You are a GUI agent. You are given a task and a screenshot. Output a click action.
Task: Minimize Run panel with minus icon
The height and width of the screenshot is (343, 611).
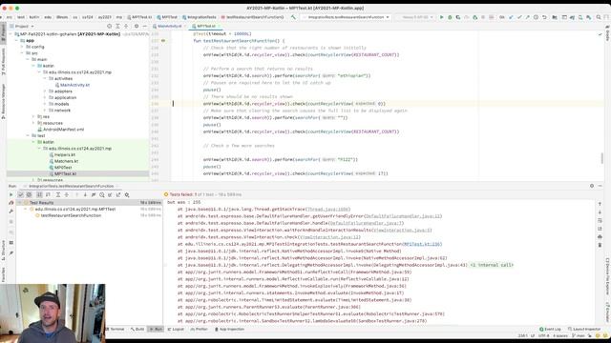(x=600, y=186)
